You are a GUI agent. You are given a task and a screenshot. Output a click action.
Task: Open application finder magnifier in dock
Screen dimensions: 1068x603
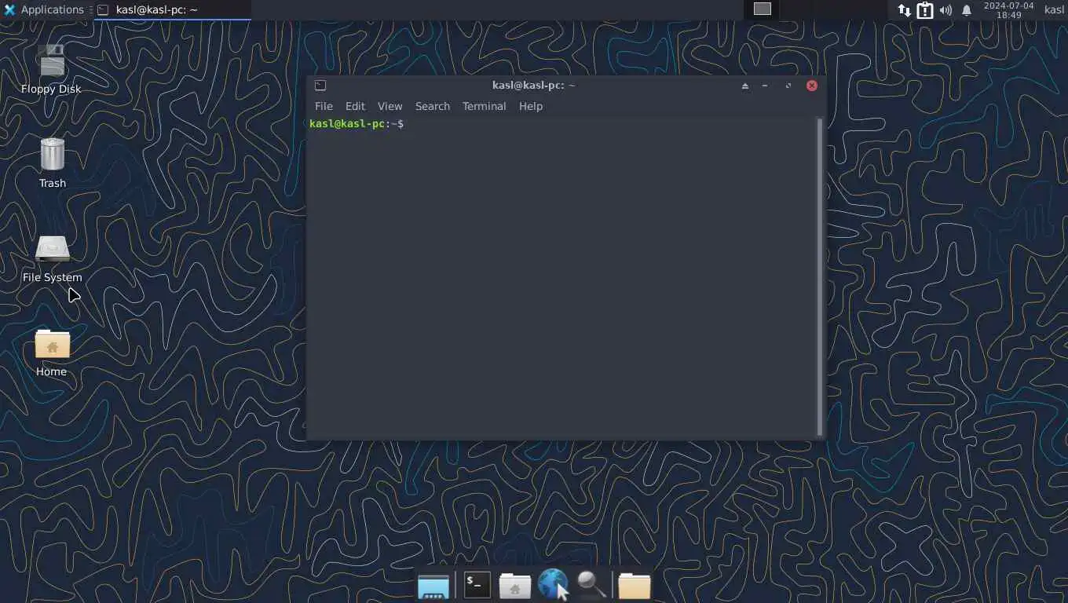pyautogui.click(x=591, y=585)
